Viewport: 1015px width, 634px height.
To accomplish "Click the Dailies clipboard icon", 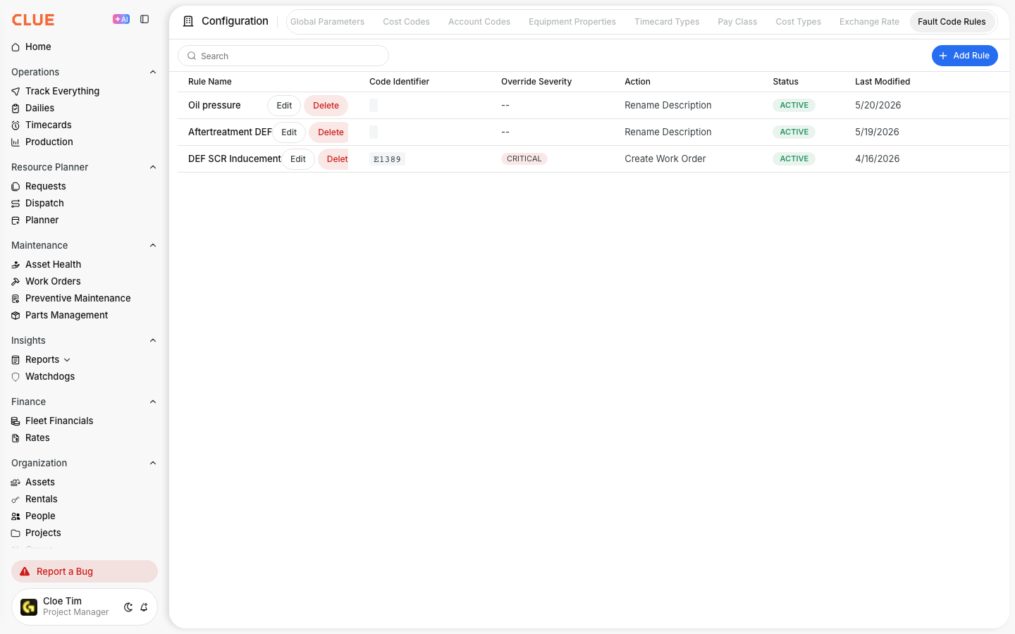I will coord(16,108).
